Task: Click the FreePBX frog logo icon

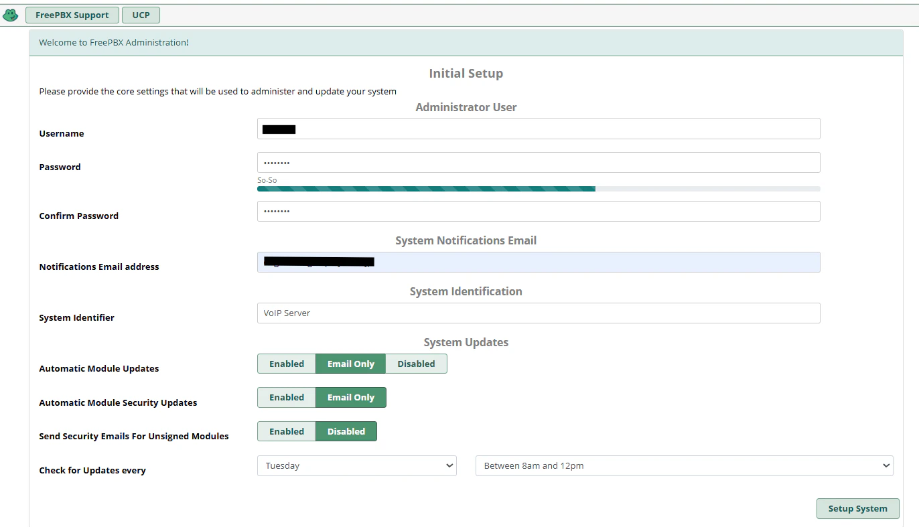Action: 11,15
